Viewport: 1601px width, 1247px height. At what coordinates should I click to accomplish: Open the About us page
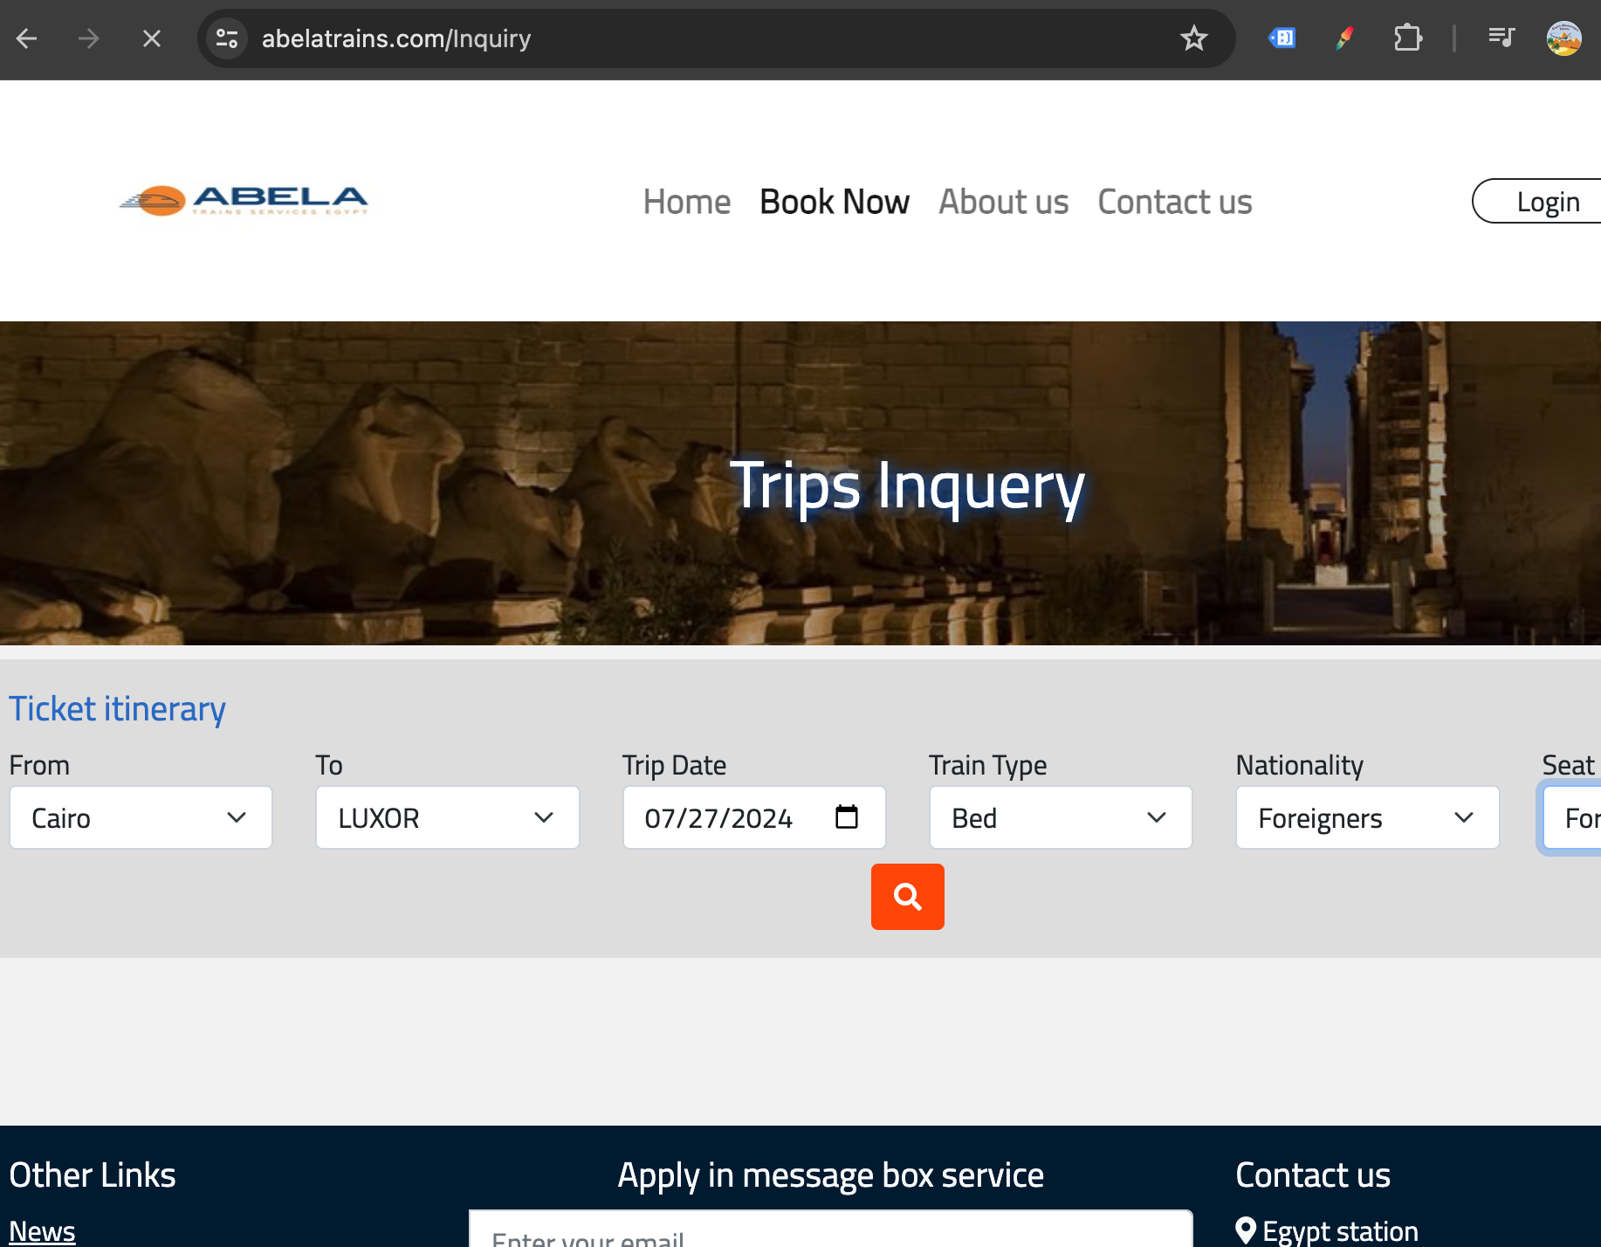tap(1003, 201)
